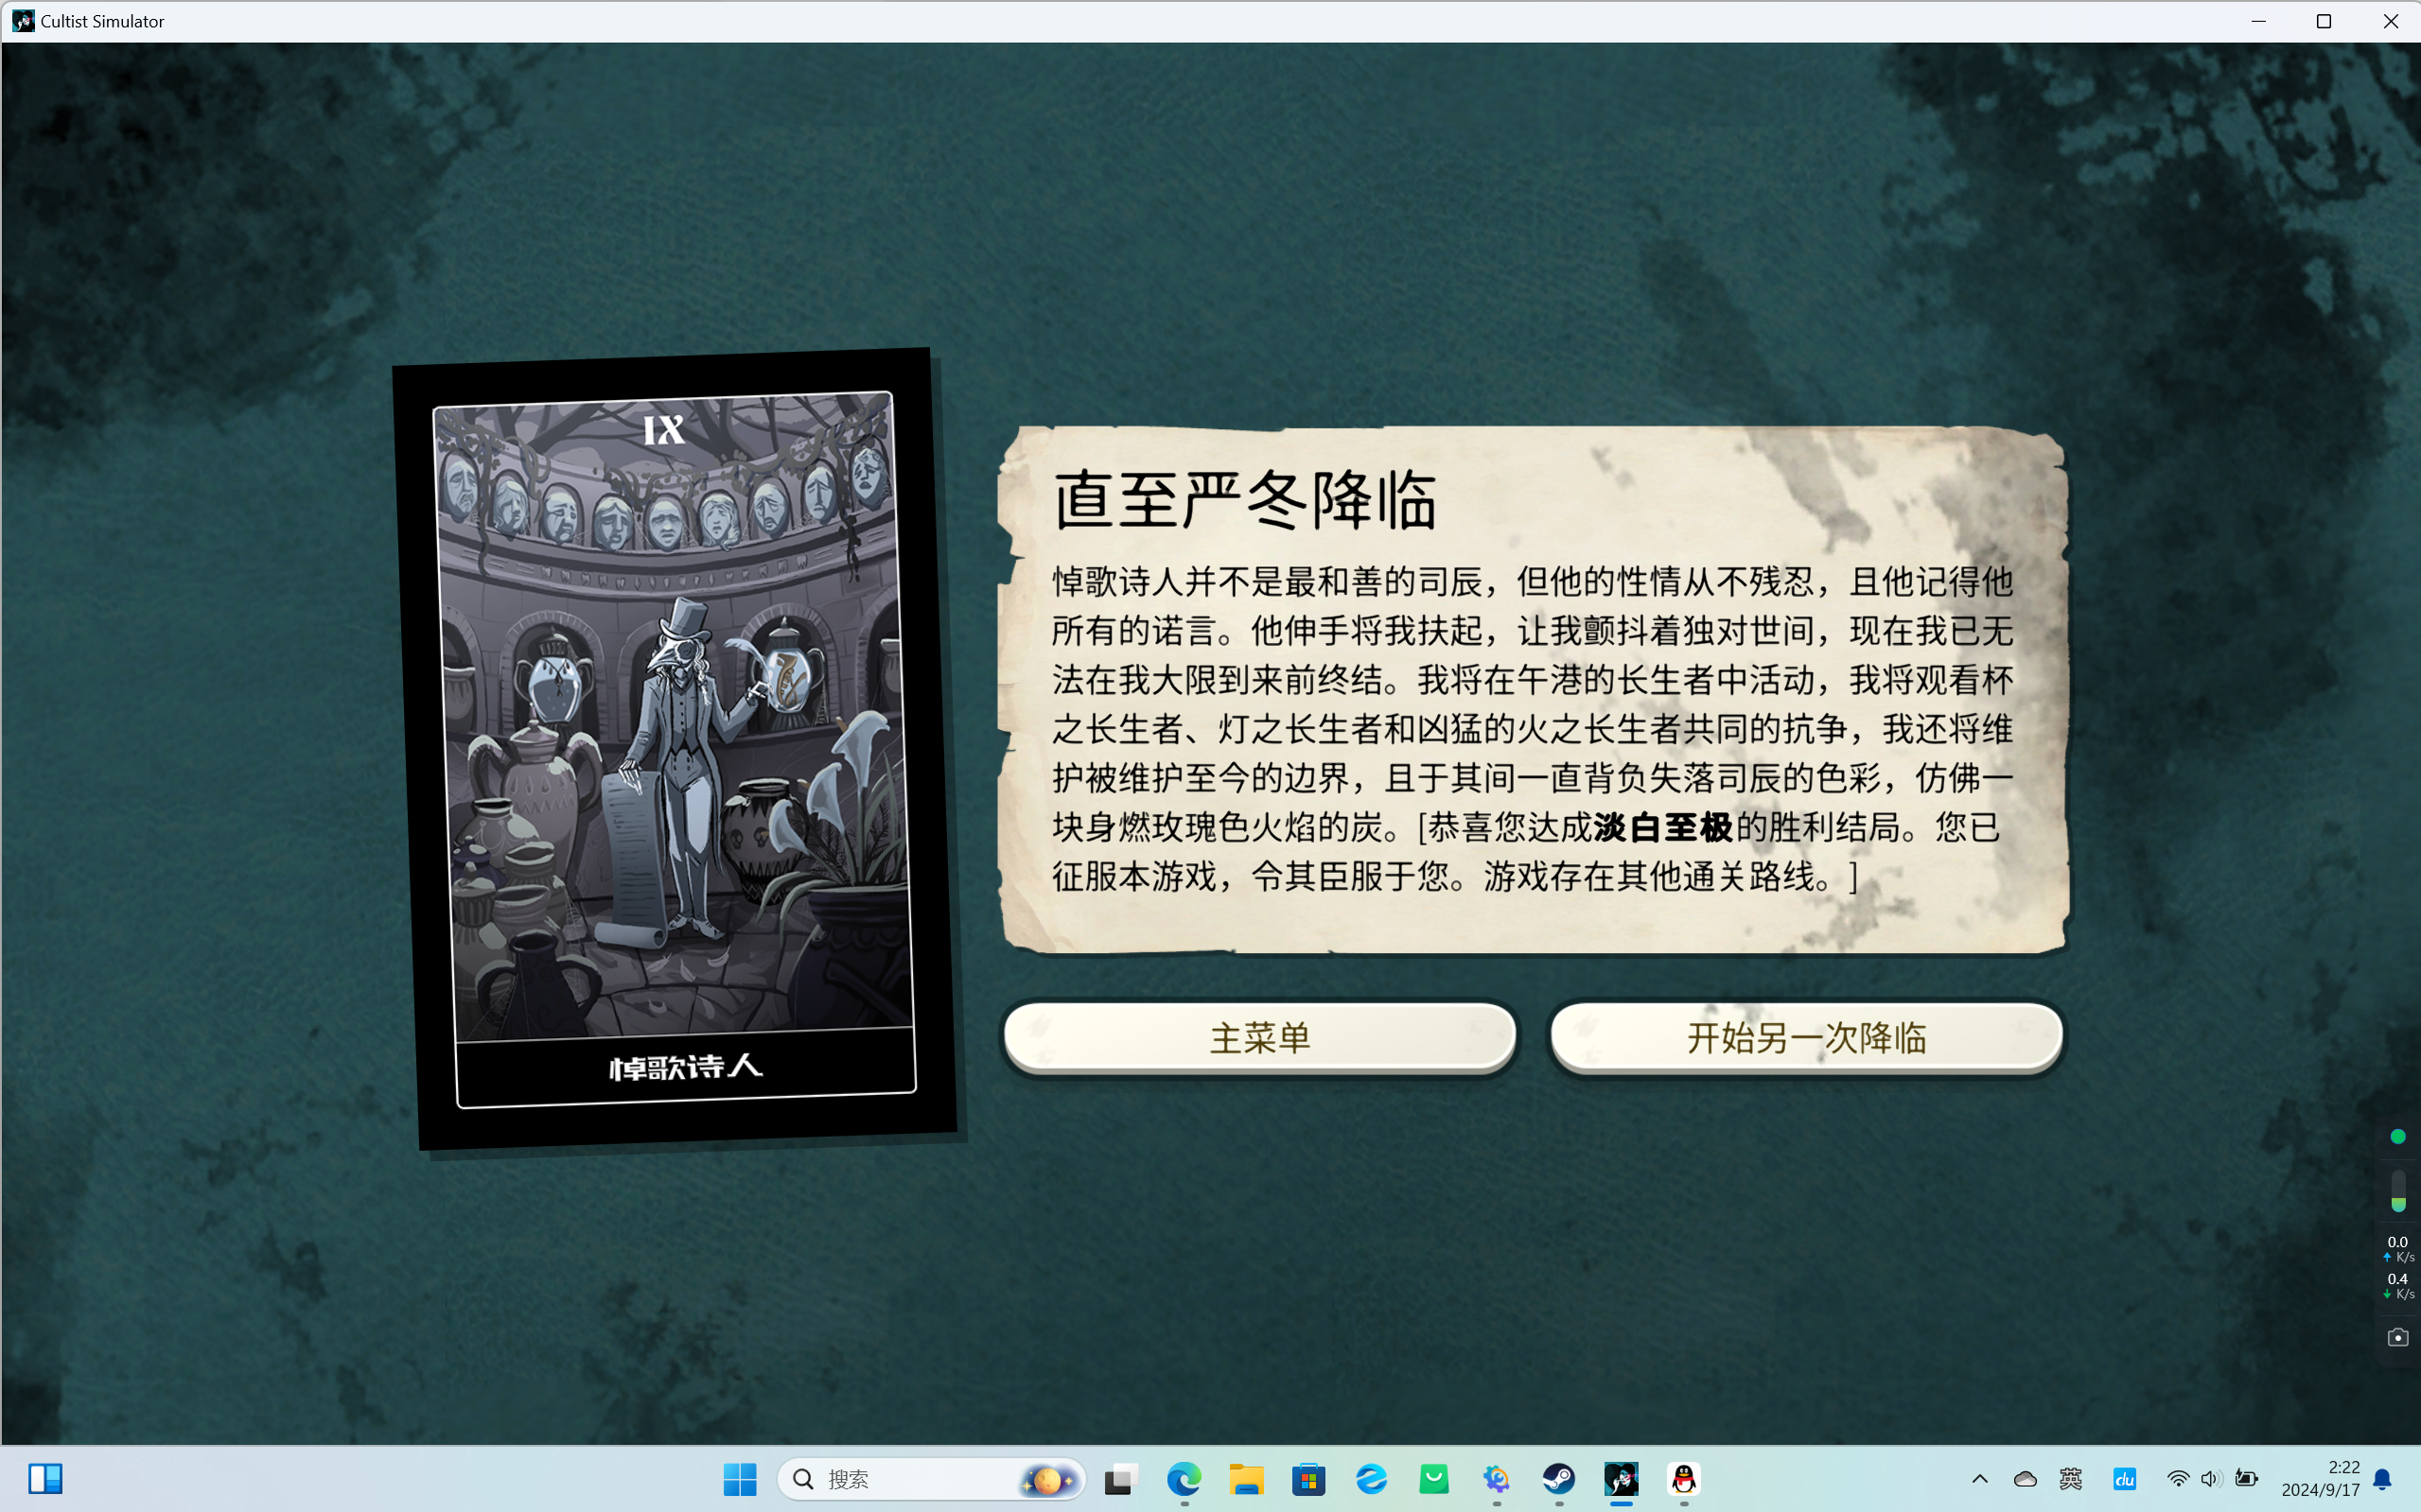The width and height of the screenshot is (2421, 1512).
Task: Click the upload speed 0.0 K/s readout
Action: point(2398,1249)
